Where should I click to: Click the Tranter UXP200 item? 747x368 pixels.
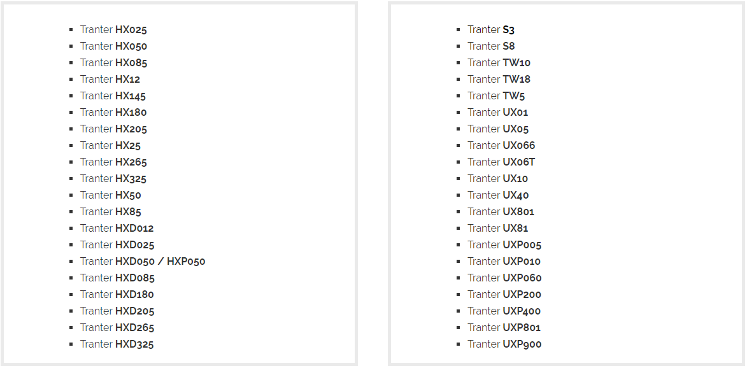coord(504,294)
